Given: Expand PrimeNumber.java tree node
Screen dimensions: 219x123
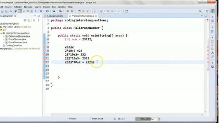Looking at the screenshot, I should (4, 40).
